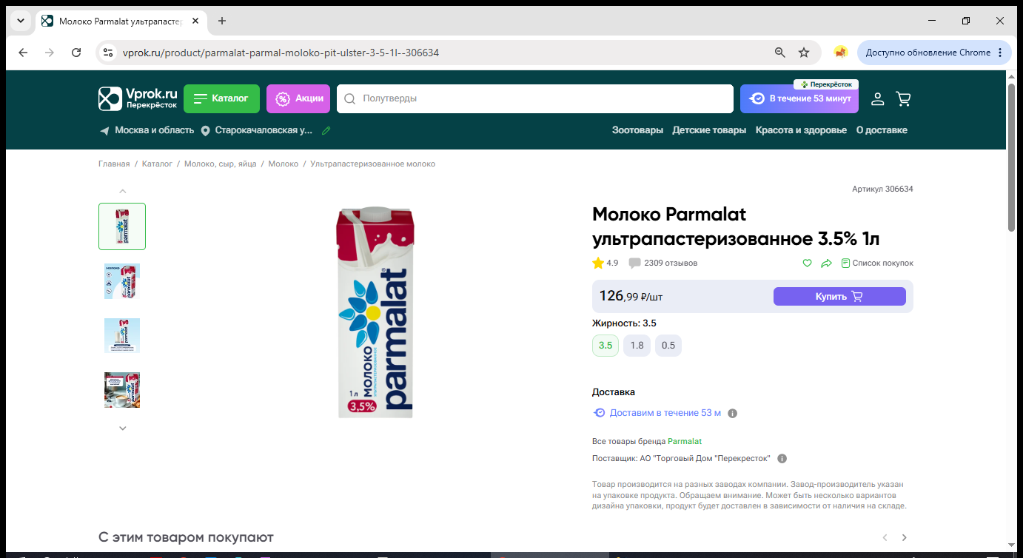Image resolution: width=1023 pixels, height=558 pixels.
Task: Edit delivery address with pencil icon
Action: click(326, 130)
